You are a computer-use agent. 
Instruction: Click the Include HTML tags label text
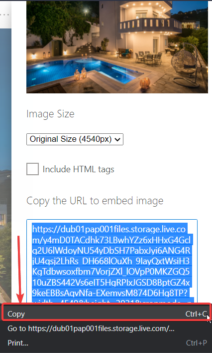coord(78,169)
